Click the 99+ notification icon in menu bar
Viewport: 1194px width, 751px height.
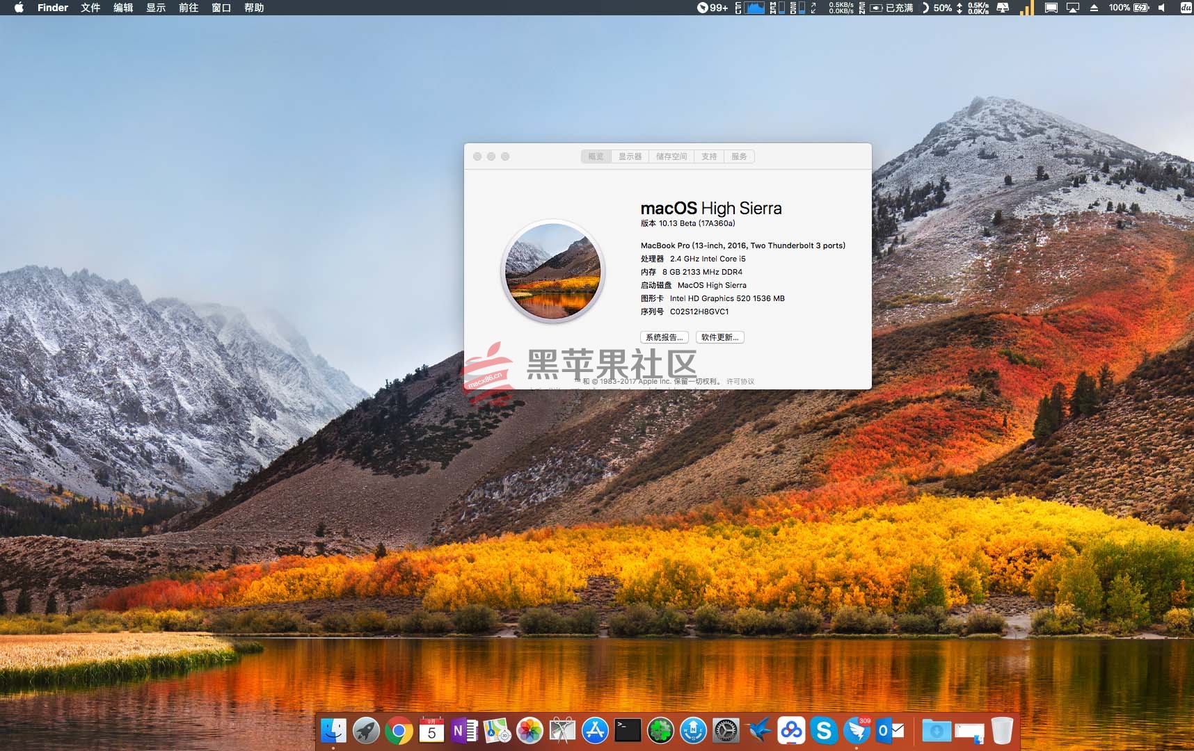click(713, 8)
